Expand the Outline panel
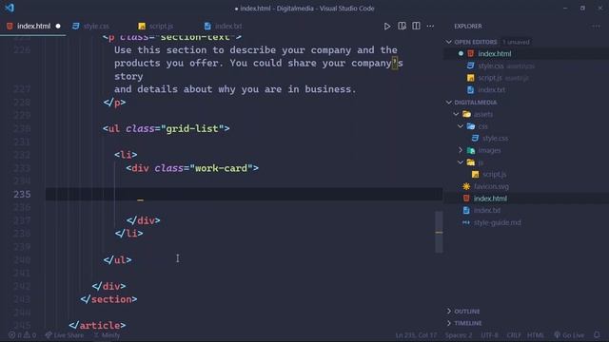Viewport: 609px width, 342px height. tap(466, 311)
